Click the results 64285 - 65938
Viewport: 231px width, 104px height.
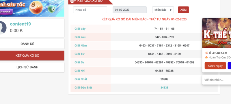click(164, 71)
